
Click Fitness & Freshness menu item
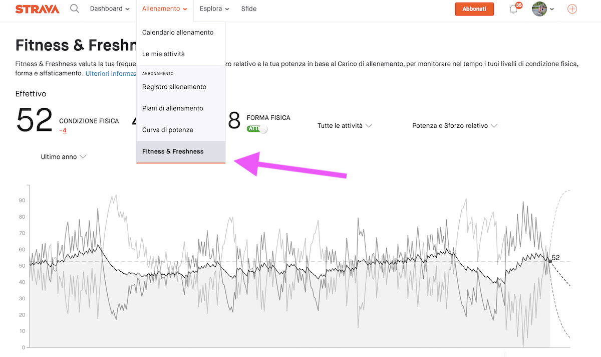(x=181, y=151)
